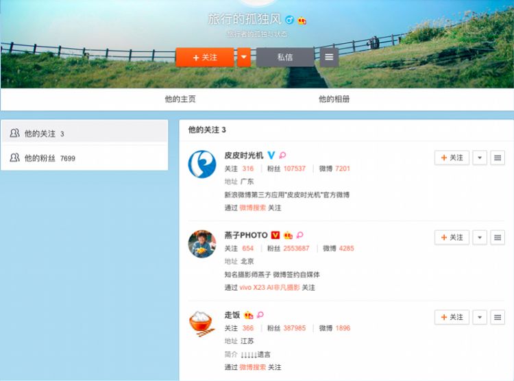Expand follow options dropdown for 皮皮时光机

coord(480,158)
